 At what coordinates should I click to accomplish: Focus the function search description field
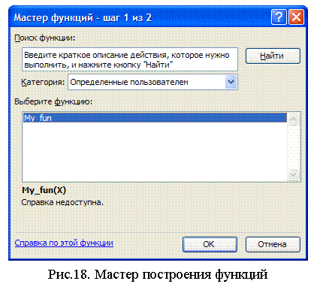click(x=130, y=59)
